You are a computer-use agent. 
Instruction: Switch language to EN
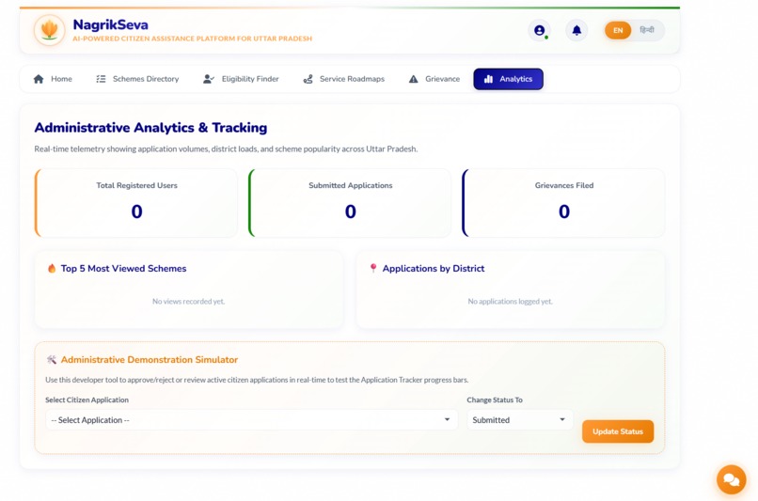click(618, 30)
